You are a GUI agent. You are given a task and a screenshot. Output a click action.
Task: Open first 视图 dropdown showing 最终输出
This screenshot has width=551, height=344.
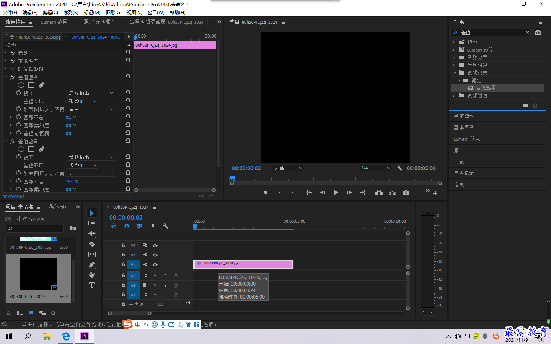tap(91, 93)
